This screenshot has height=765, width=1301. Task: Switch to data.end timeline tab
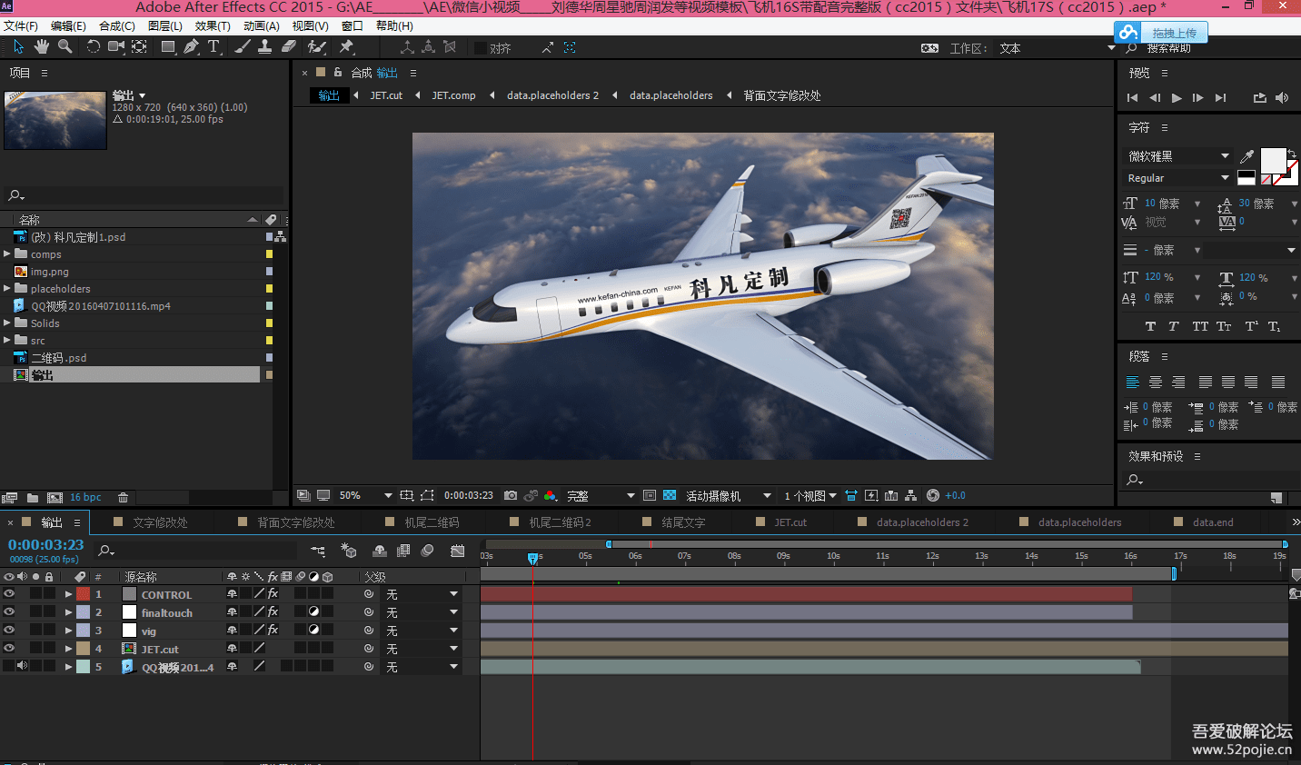(x=1213, y=522)
